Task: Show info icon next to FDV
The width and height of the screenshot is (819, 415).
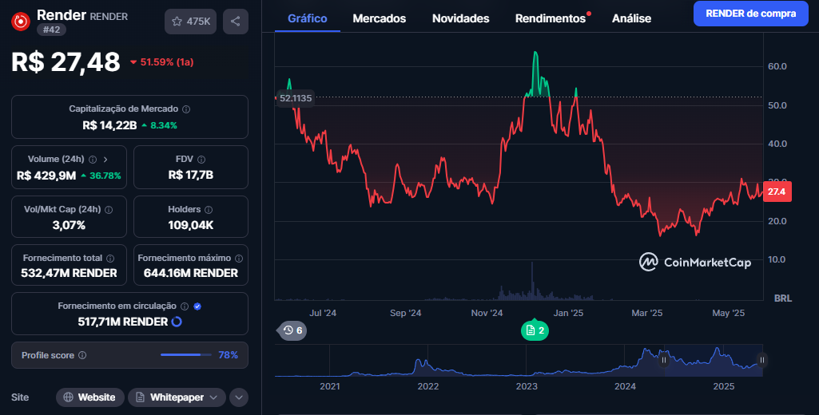Action: [x=201, y=159]
